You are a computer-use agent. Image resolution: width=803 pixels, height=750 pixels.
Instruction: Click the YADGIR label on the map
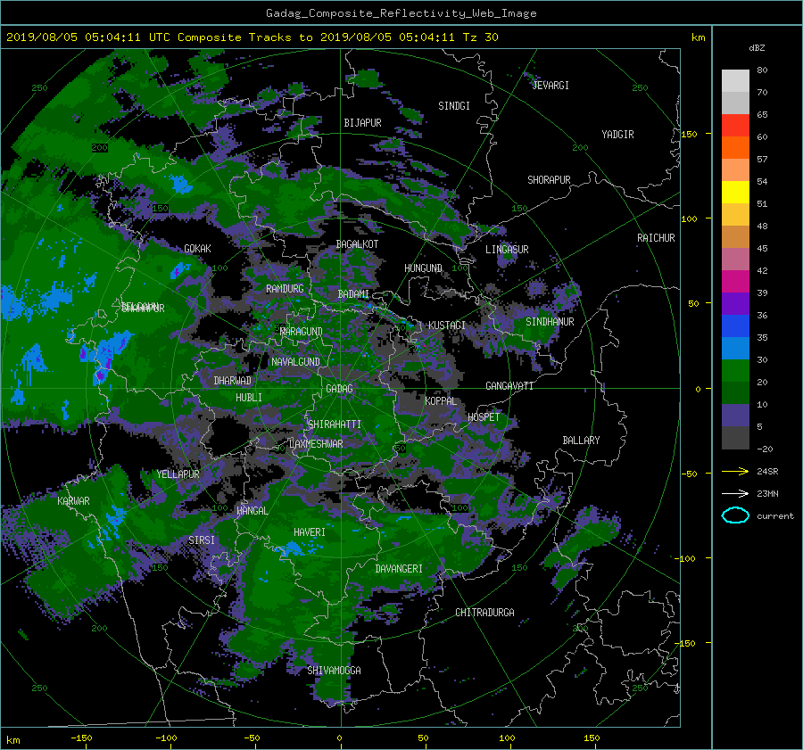tap(617, 135)
